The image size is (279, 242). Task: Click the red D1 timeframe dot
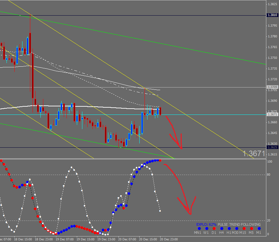pos(214,228)
